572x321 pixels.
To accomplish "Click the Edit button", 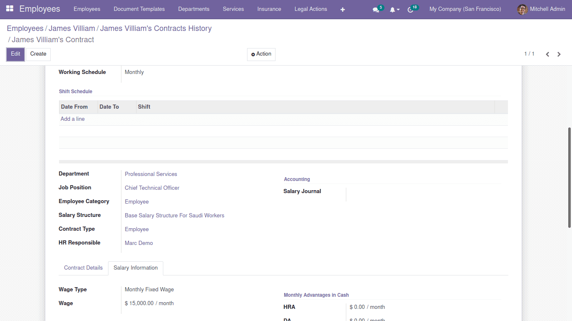I will point(15,54).
